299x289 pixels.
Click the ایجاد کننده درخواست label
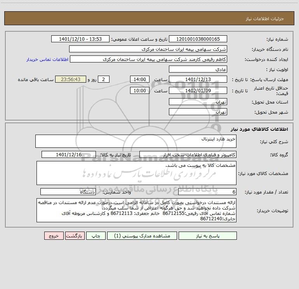pyautogui.click(x=266, y=59)
